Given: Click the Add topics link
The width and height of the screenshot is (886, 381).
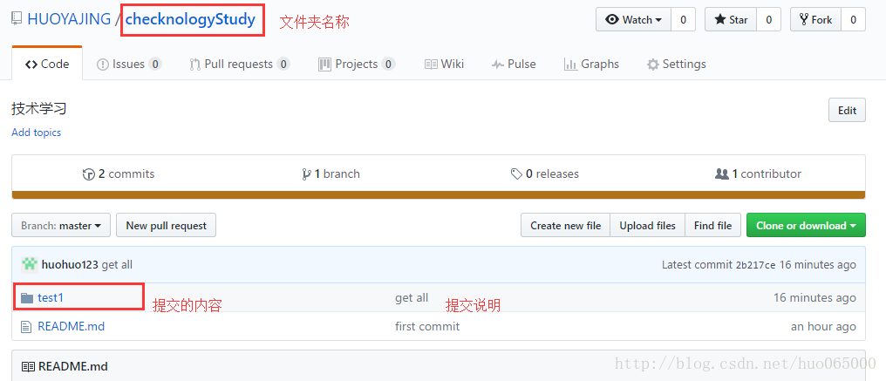Looking at the screenshot, I should (36, 133).
